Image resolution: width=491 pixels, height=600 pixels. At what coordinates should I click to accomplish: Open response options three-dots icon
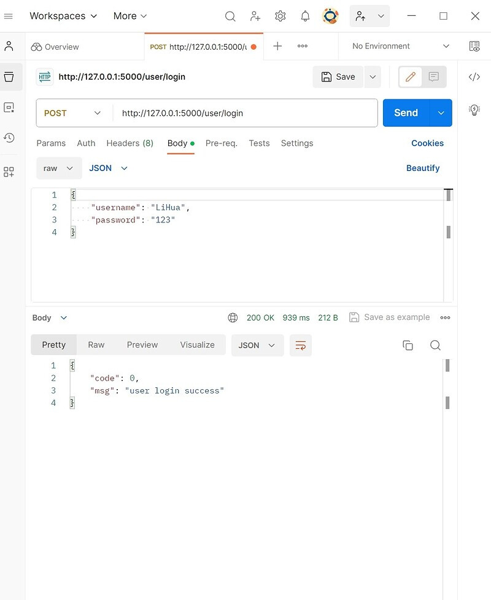coord(445,317)
